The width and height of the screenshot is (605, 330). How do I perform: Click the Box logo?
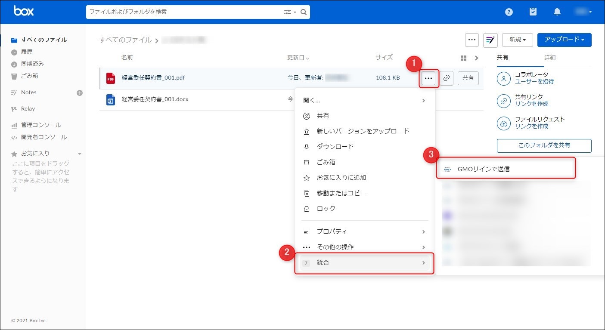pyautogui.click(x=24, y=11)
